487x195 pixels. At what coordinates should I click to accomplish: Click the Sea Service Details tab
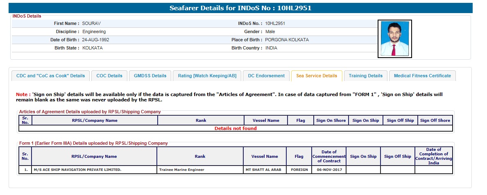(x=317, y=76)
